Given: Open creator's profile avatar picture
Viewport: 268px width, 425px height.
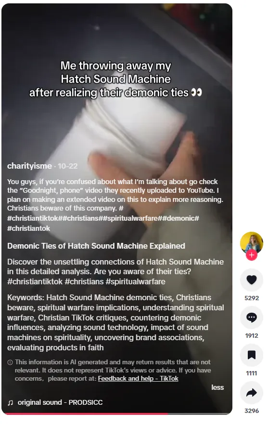Looking at the screenshot, I should click(252, 242).
